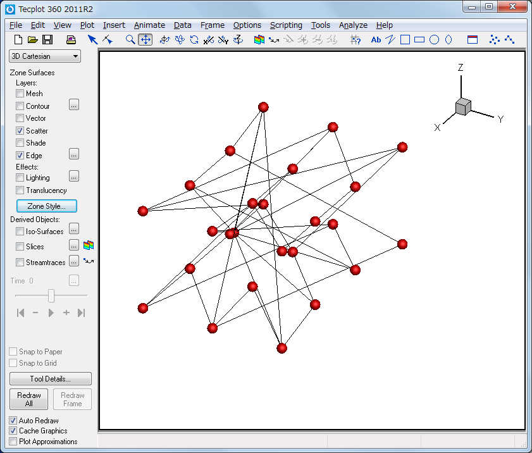Open the Data menu

click(183, 25)
